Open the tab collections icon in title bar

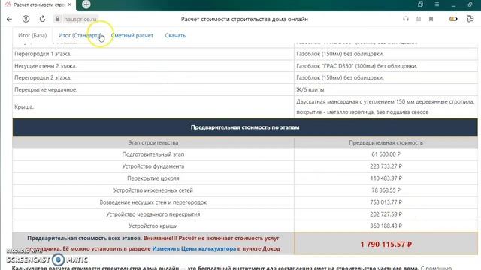[x=420, y=4]
